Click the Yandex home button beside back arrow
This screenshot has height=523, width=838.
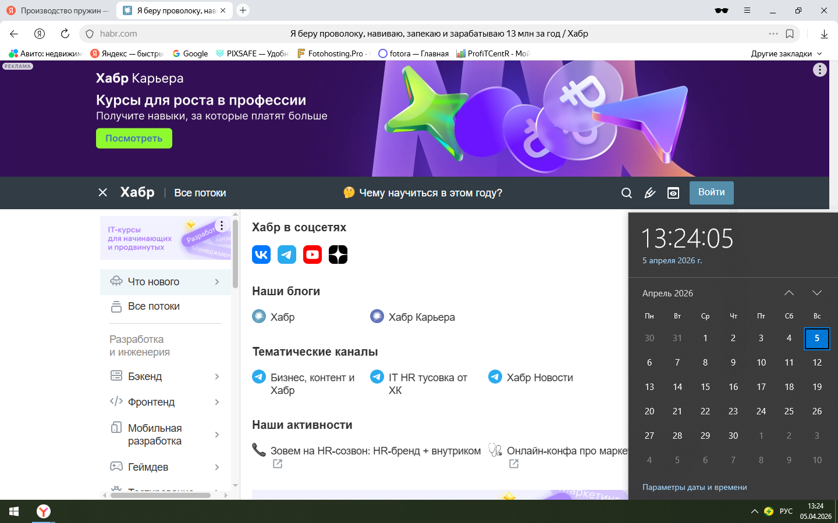pos(40,34)
